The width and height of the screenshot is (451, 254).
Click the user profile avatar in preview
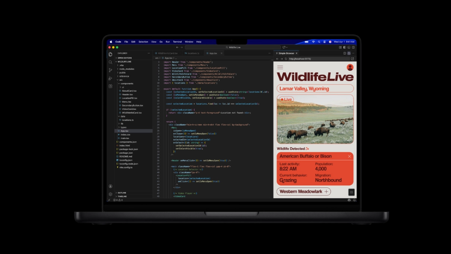[350, 67]
